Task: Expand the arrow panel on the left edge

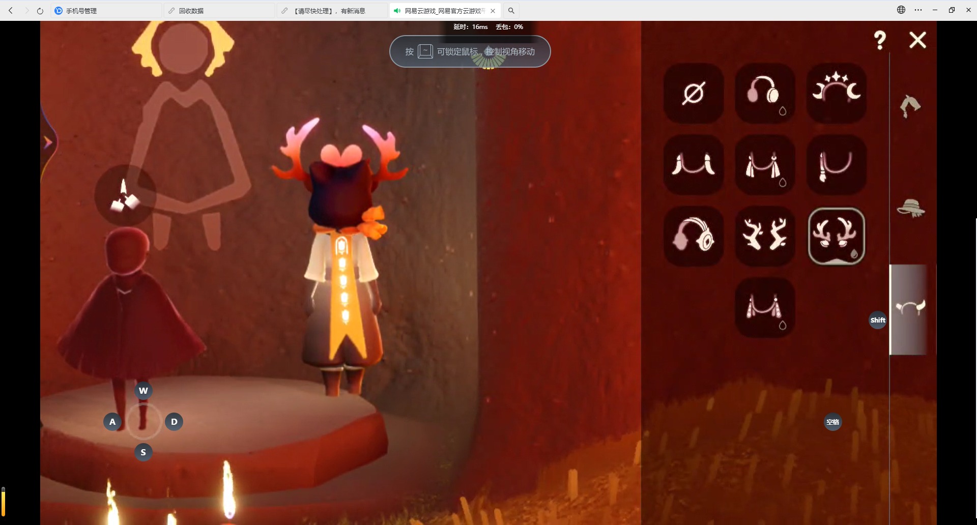Action: pos(48,142)
